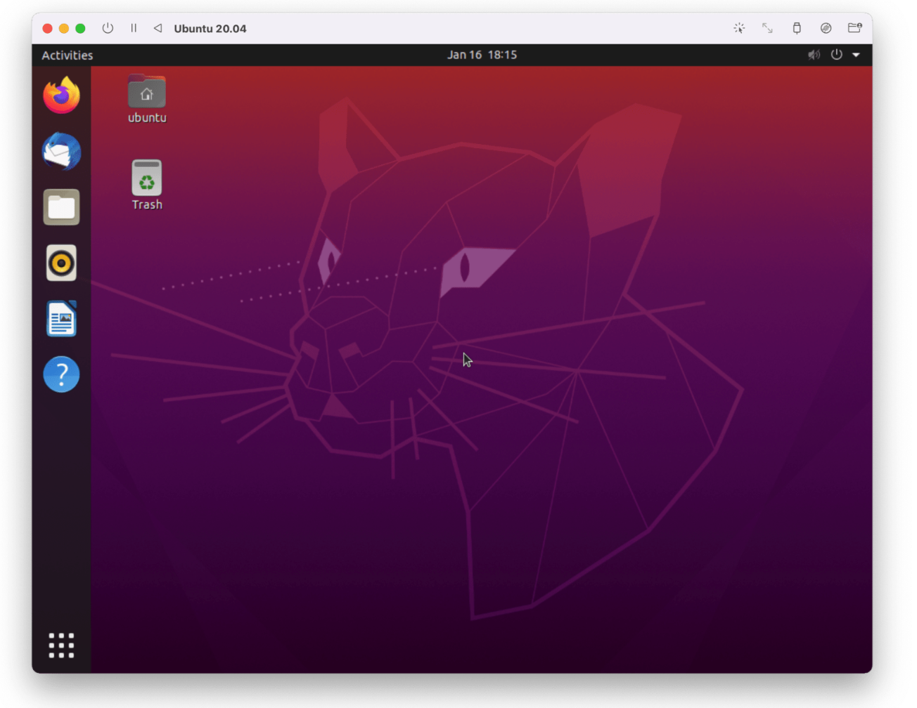Screen dimensions: 917x708
Task: Click the Activities button
Action: tap(67, 55)
